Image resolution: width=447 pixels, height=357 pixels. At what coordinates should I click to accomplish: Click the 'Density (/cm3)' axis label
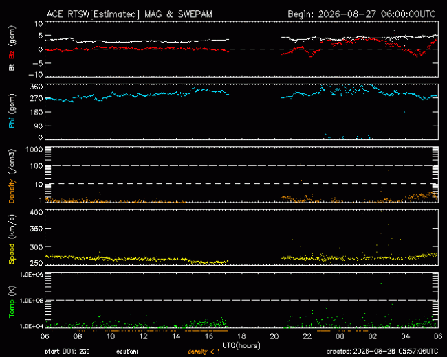coord(12,176)
